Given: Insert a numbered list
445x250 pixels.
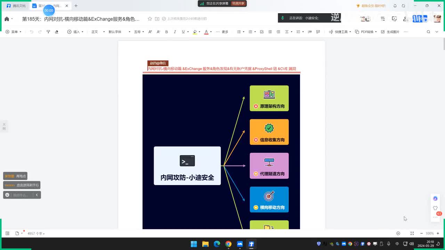Looking at the screenshot, I should click(251, 32).
